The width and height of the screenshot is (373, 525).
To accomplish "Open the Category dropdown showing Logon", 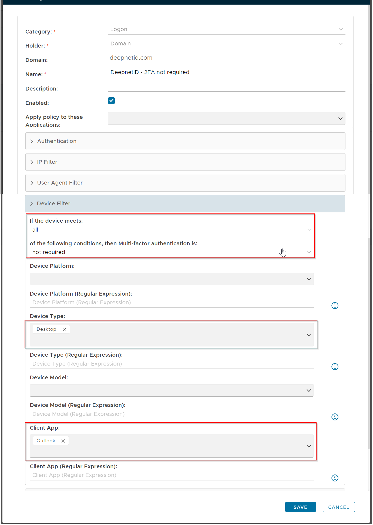I will (x=226, y=29).
